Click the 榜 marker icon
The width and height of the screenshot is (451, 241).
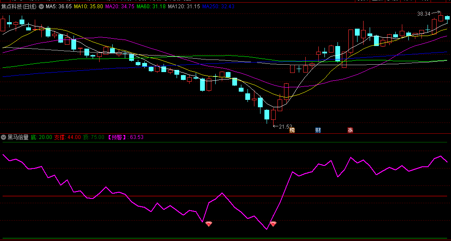(292, 130)
